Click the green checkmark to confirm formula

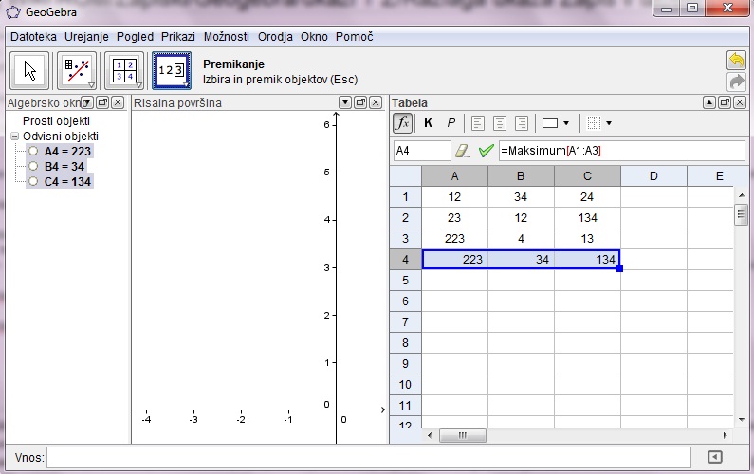(487, 151)
